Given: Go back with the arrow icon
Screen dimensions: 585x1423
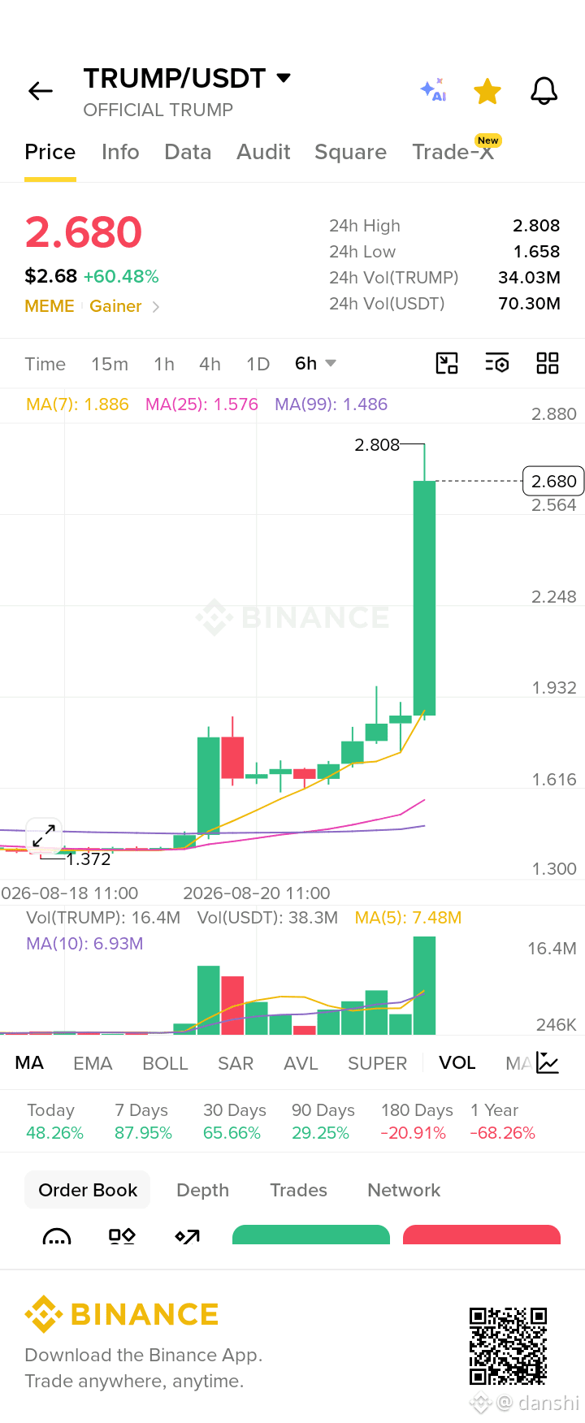Looking at the screenshot, I should pos(41,91).
